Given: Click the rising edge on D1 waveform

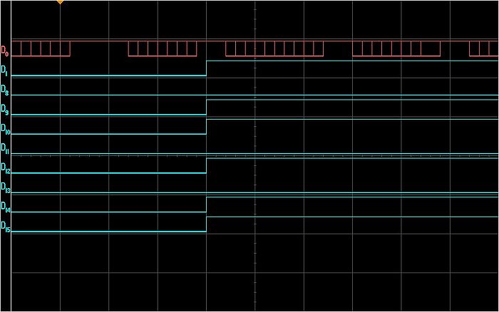Looking at the screenshot, I should point(206,68).
